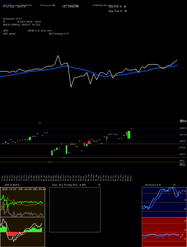Click the 994.59 price axis label

point(183,141)
